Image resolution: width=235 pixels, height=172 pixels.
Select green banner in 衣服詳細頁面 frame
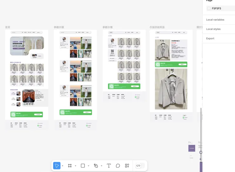coord(171,64)
